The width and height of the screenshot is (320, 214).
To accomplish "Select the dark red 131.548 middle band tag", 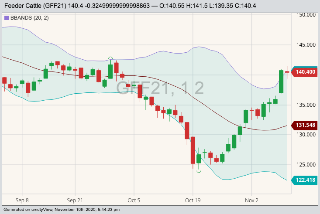I will [x=304, y=125].
